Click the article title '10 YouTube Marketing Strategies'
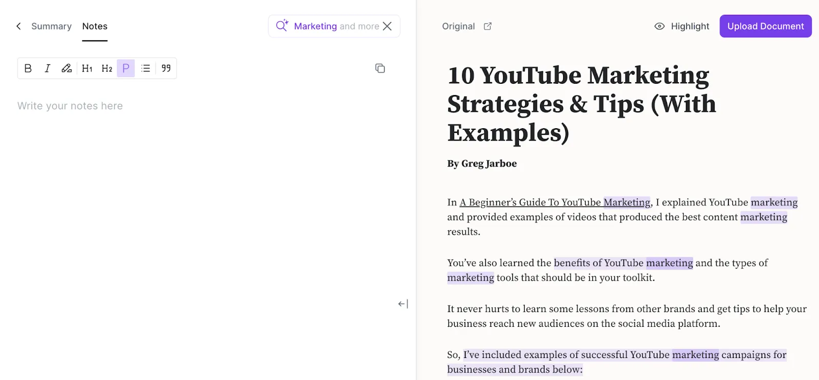 tap(581, 104)
